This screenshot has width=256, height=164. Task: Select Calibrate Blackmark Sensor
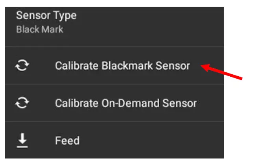[122, 66]
